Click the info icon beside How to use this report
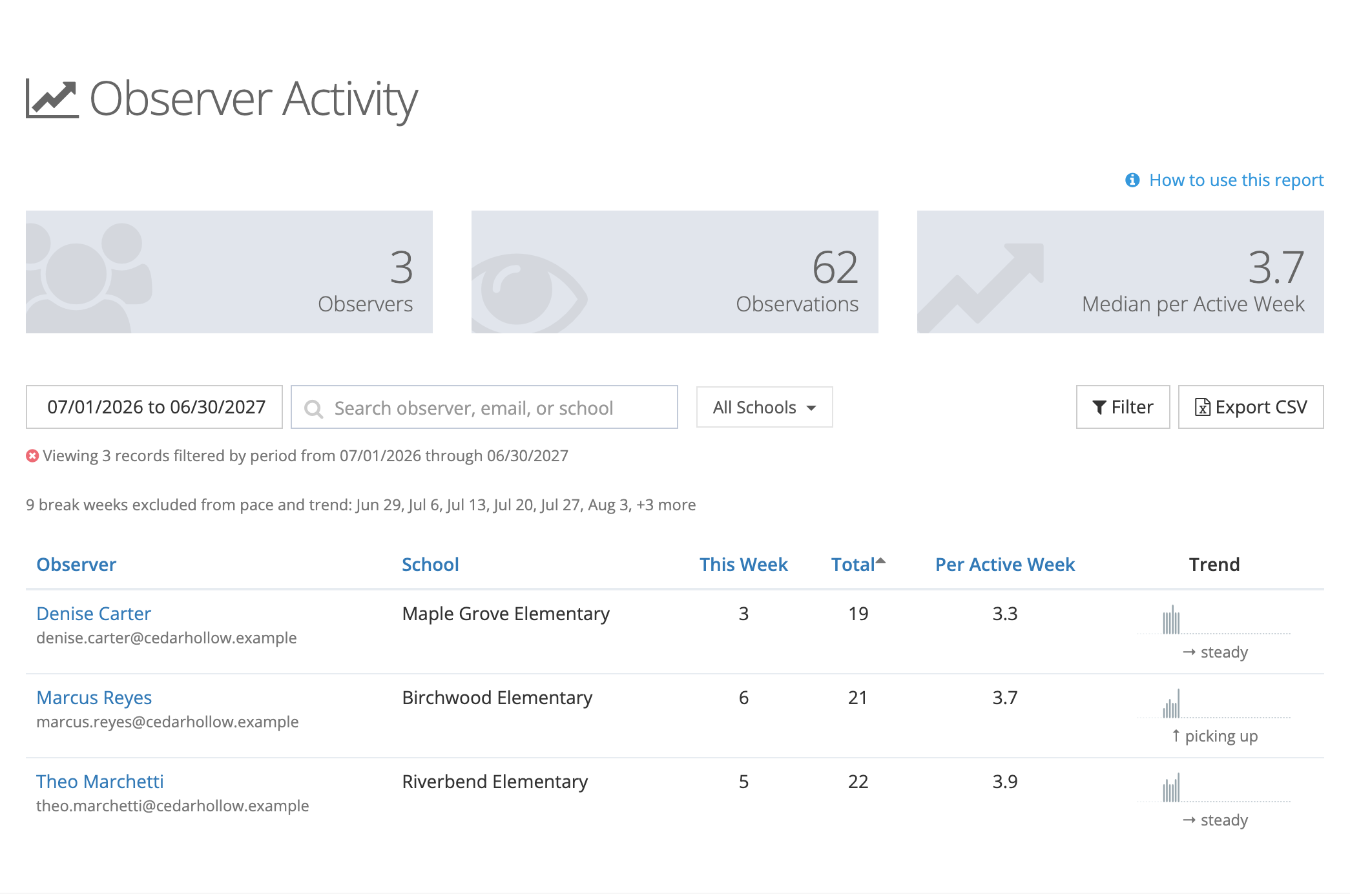Image resolution: width=1350 pixels, height=894 pixels. coord(1132,180)
